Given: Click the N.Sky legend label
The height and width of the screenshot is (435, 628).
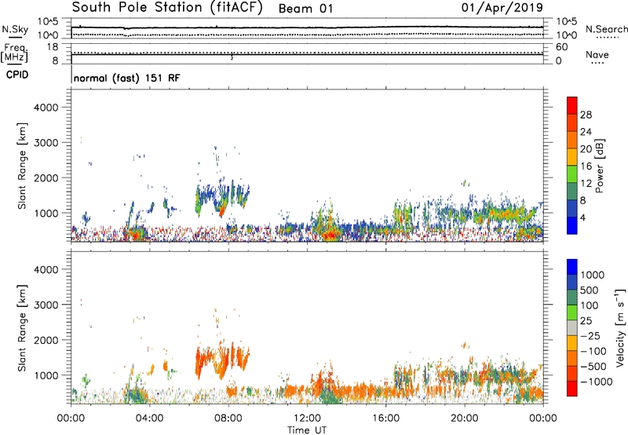Looking at the screenshot, I should pyautogui.click(x=15, y=29).
